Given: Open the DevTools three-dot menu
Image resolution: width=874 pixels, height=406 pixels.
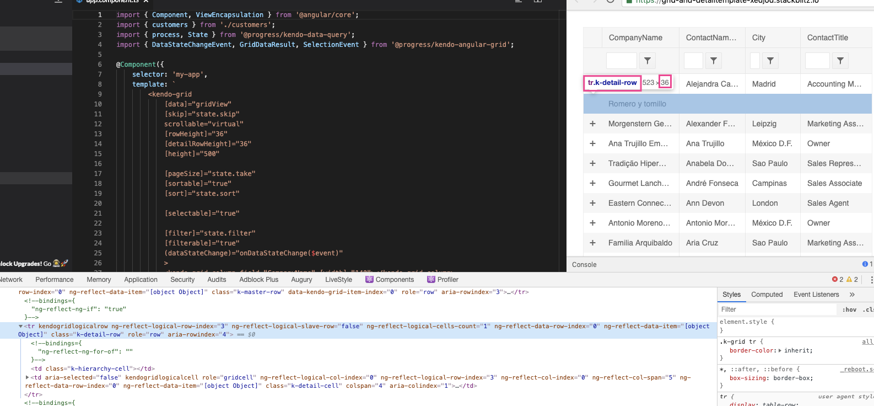Looking at the screenshot, I should pyautogui.click(x=872, y=280).
